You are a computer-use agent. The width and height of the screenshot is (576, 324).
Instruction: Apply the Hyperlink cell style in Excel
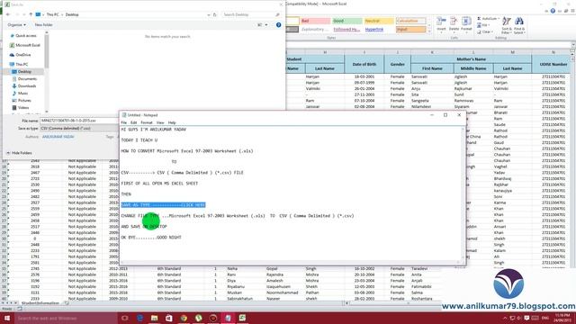tap(378, 30)
